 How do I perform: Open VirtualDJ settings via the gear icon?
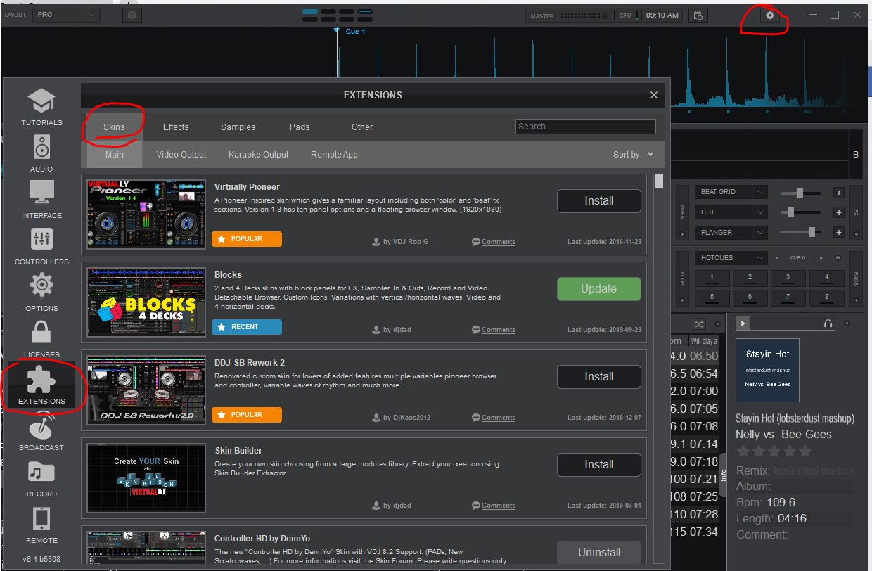(x=769, y=15)
